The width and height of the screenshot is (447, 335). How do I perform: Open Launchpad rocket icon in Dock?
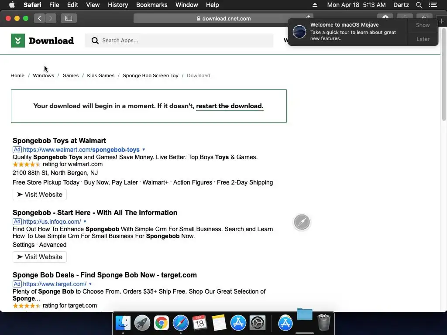tap(142, 323)
